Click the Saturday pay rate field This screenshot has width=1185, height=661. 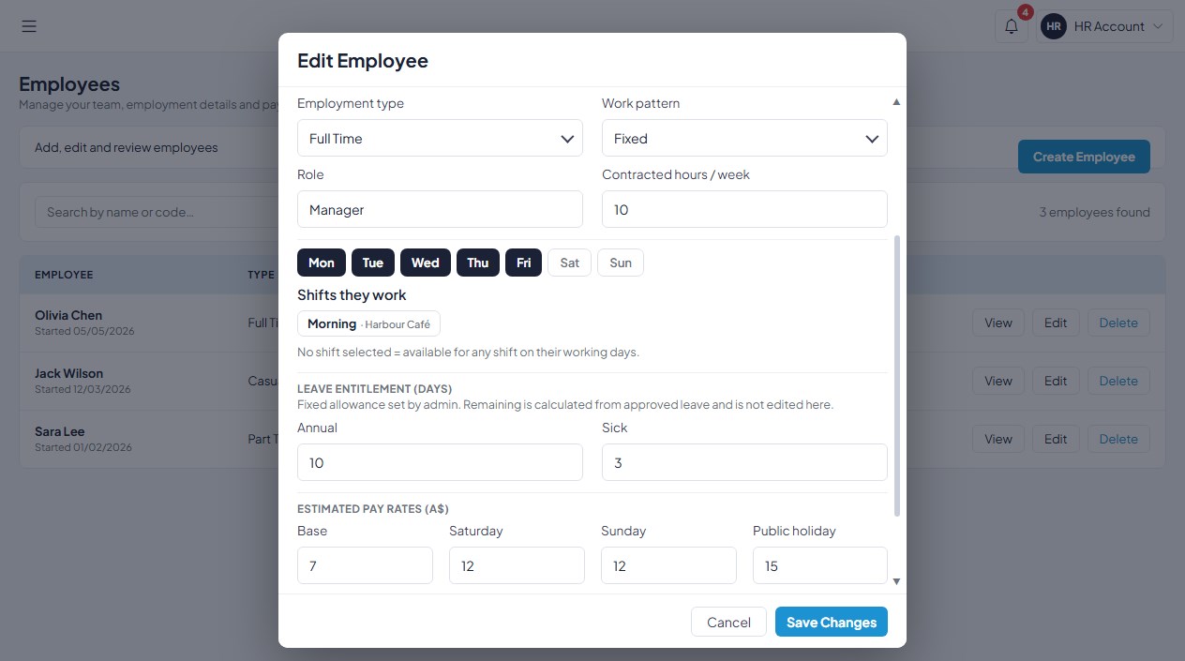point(517,565)
